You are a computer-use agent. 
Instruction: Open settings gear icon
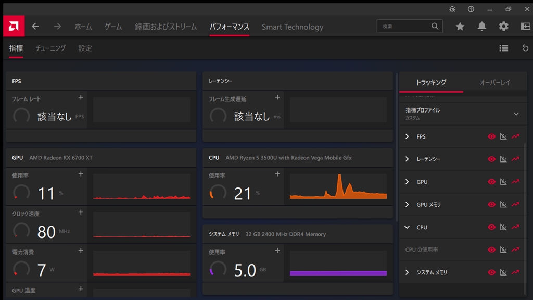point(503,26)
